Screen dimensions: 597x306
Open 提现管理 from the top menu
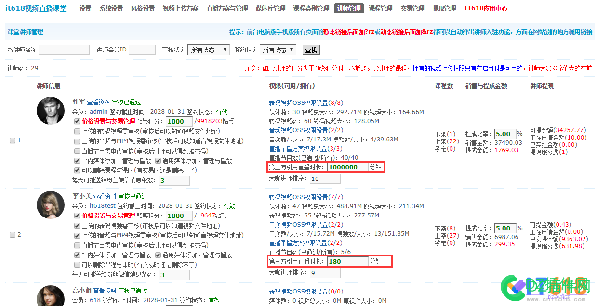[x=444, y=8]
